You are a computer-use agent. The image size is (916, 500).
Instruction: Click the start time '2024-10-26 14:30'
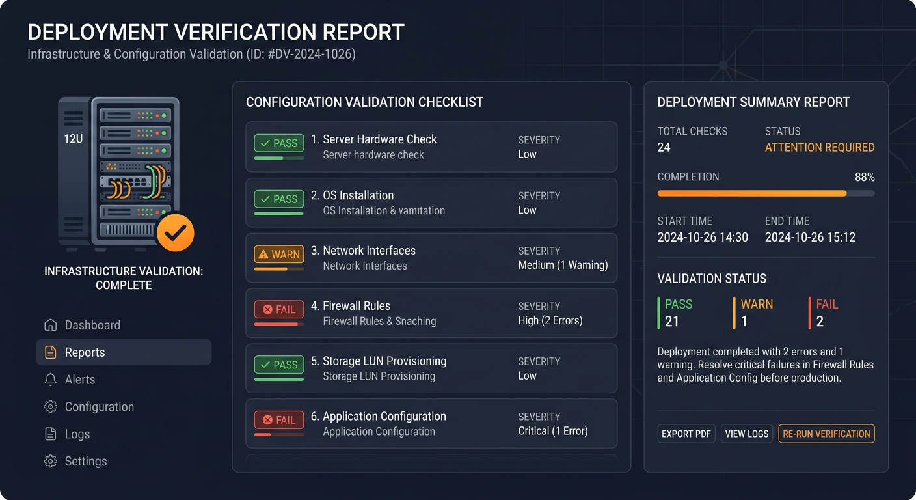click(x=703, y=238)
